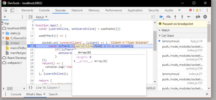Open the Application panel
Image resolution: width=216 pixels, height=100 pixels.
pos(135,10)
